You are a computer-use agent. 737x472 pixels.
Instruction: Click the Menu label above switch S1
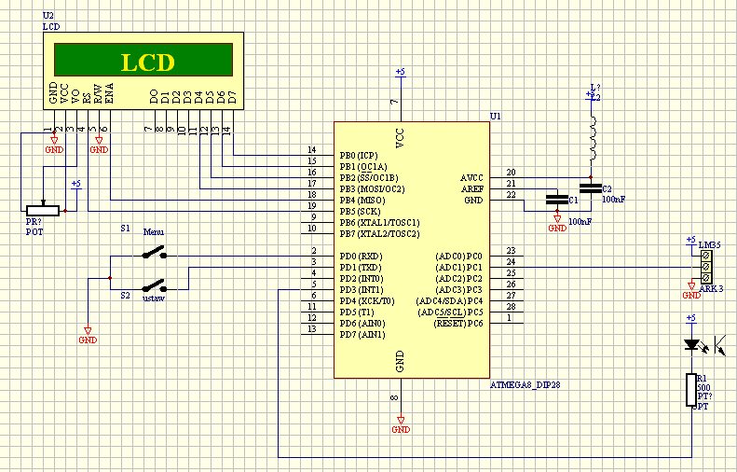click(154, 232)
